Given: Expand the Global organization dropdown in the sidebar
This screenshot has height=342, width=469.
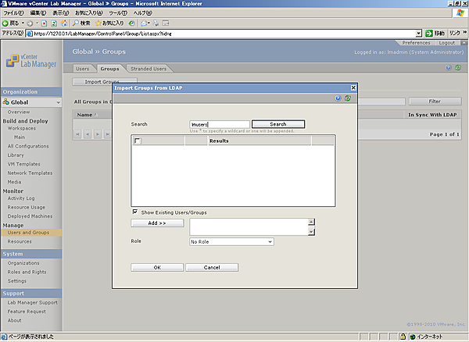Looking at the screenshot, I should coord(57,102).
